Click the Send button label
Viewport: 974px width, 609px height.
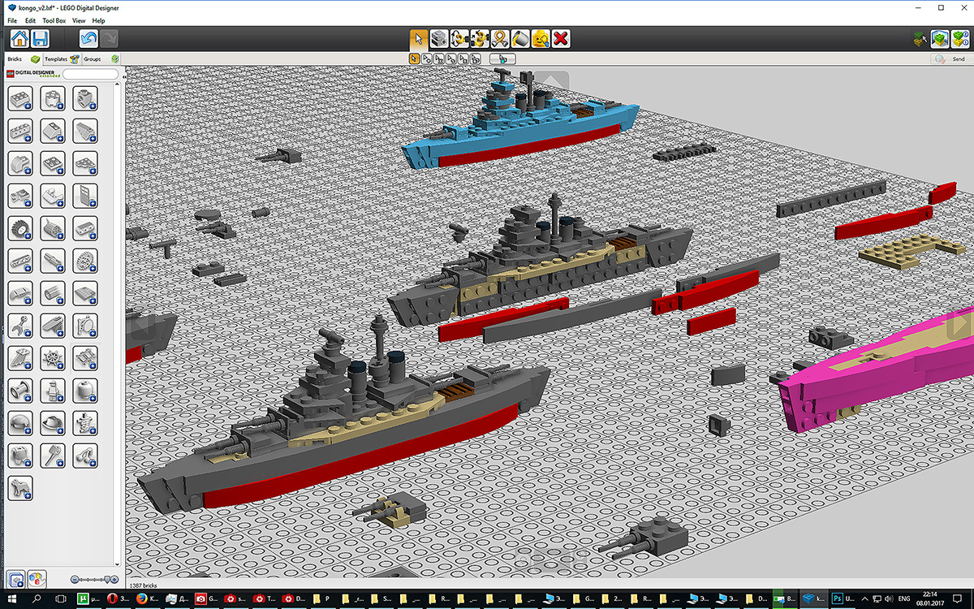959,59
